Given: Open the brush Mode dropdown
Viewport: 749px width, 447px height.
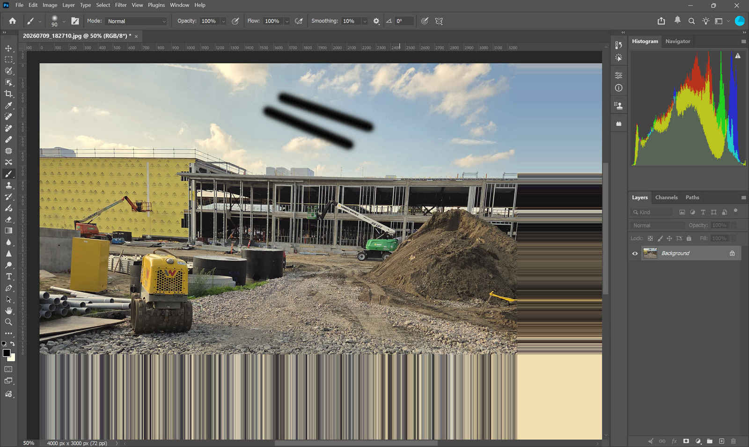Looking at the screenshot, I should (136, 21).
